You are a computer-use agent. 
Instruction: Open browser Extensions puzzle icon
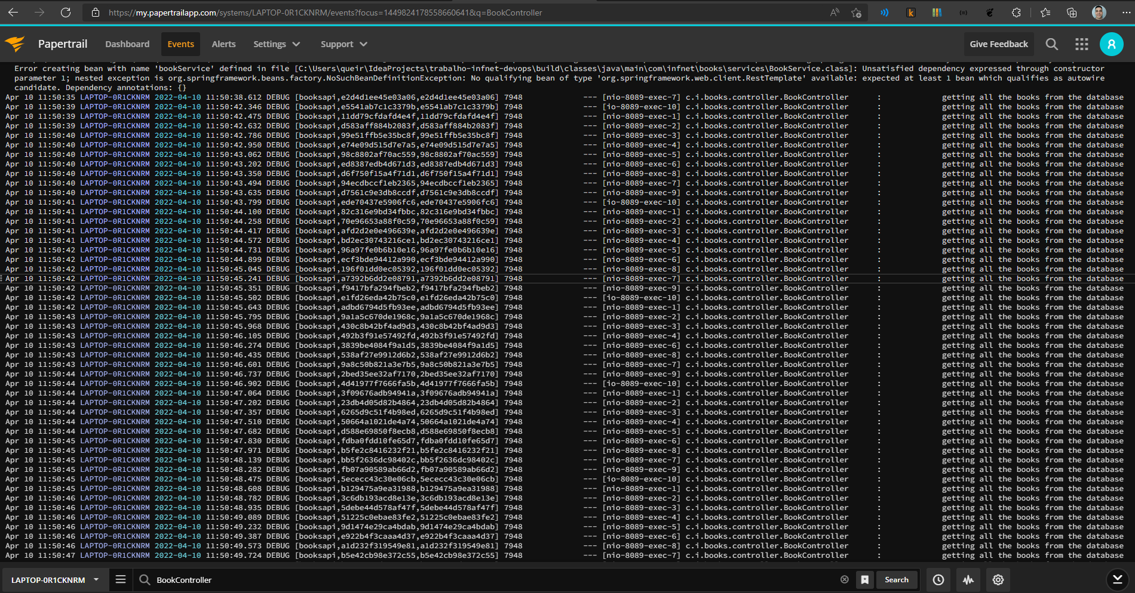pos(1016,13)
